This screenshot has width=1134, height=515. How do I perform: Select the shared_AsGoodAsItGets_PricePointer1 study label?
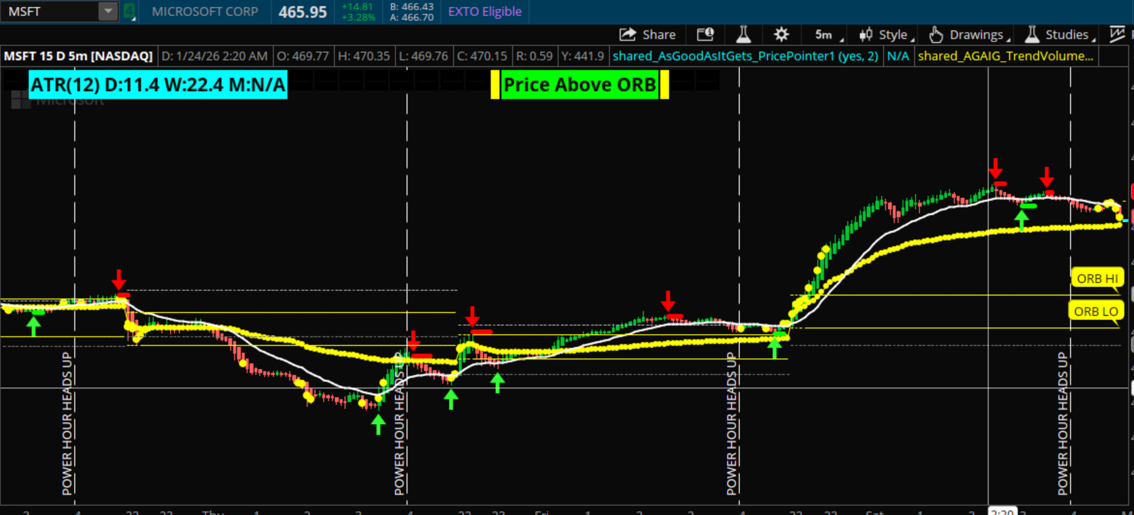[x=745, y=56]
